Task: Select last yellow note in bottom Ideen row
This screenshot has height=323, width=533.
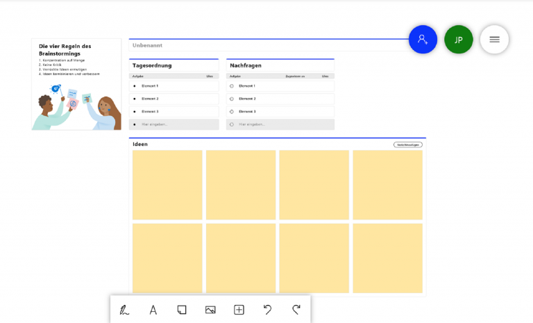Action: 387,258
